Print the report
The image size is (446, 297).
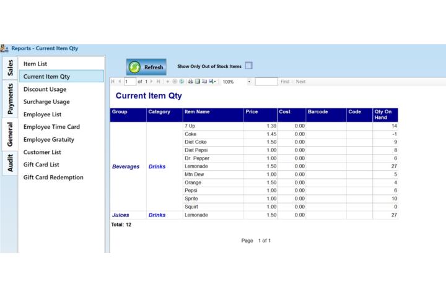[191, 82]
